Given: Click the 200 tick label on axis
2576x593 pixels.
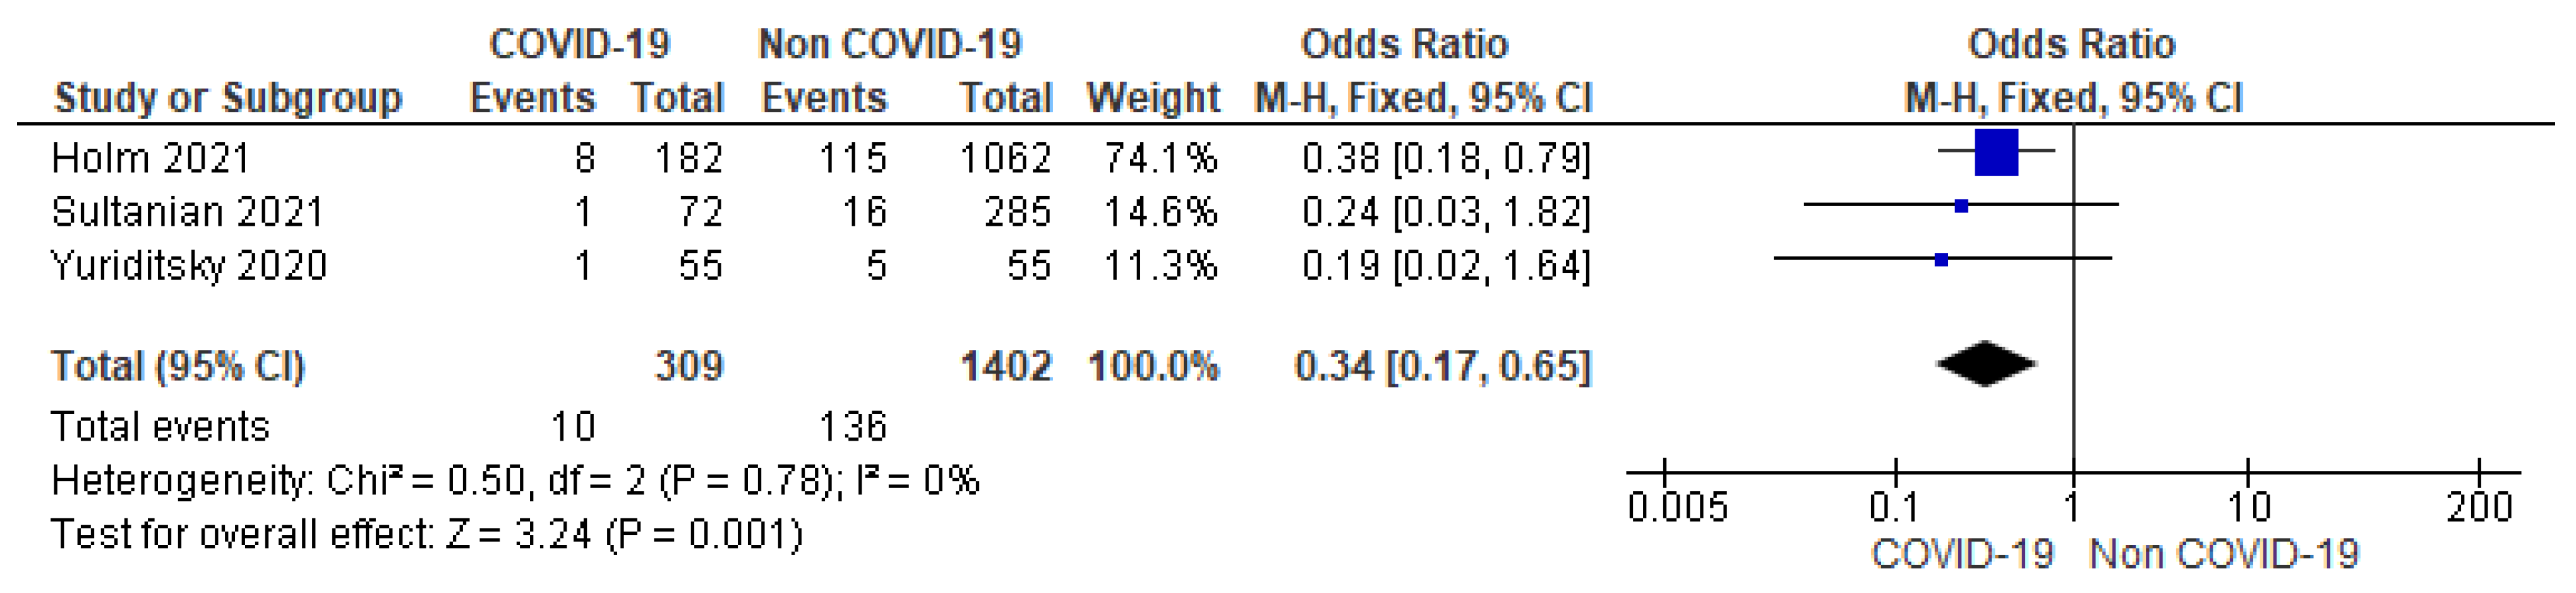Looking at the screenshot, I should coord(2479,508).
